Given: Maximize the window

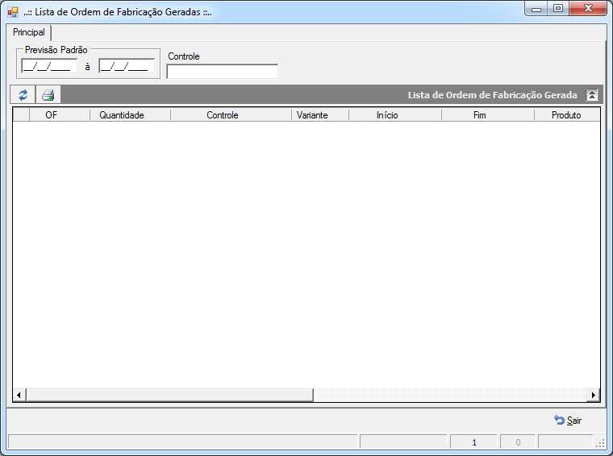Looking at the screenshot, I should click(558, 9).
